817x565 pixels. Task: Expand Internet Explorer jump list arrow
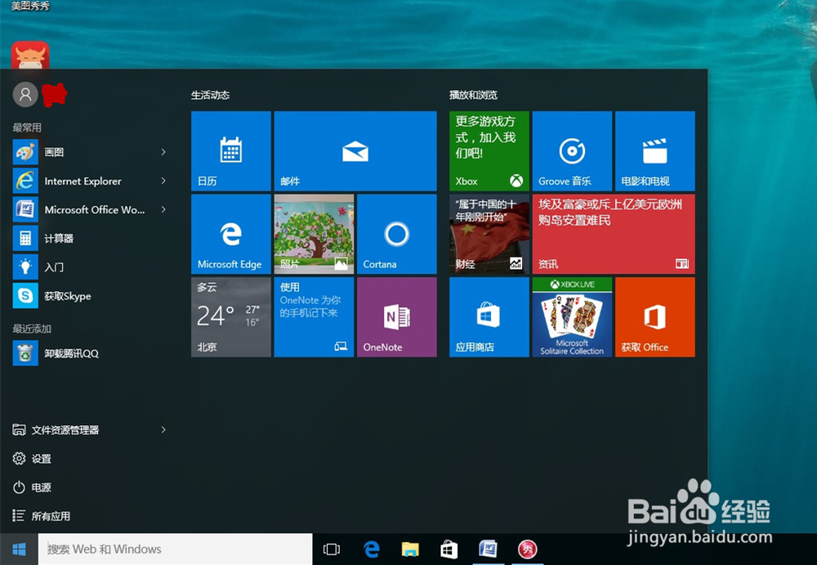(163, 181)
